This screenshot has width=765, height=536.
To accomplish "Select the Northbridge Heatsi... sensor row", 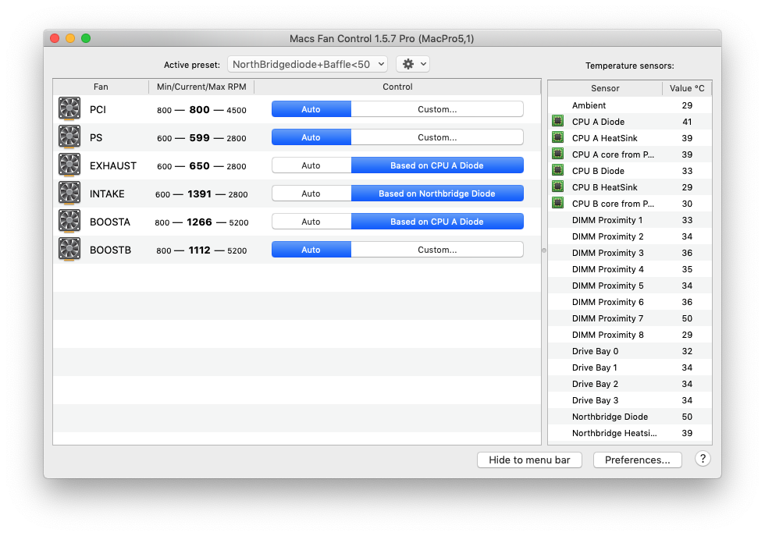I will [630, 433].
